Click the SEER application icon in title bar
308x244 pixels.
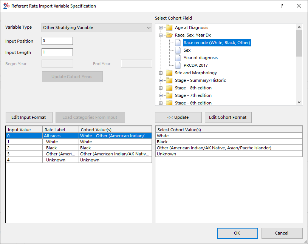click(x=6, y=6)
